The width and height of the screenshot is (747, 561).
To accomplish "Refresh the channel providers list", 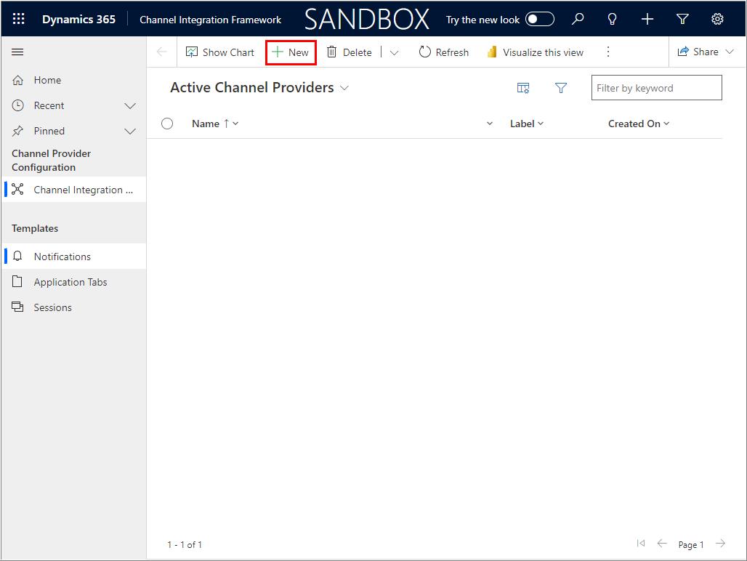I will [x=443, y=52].
